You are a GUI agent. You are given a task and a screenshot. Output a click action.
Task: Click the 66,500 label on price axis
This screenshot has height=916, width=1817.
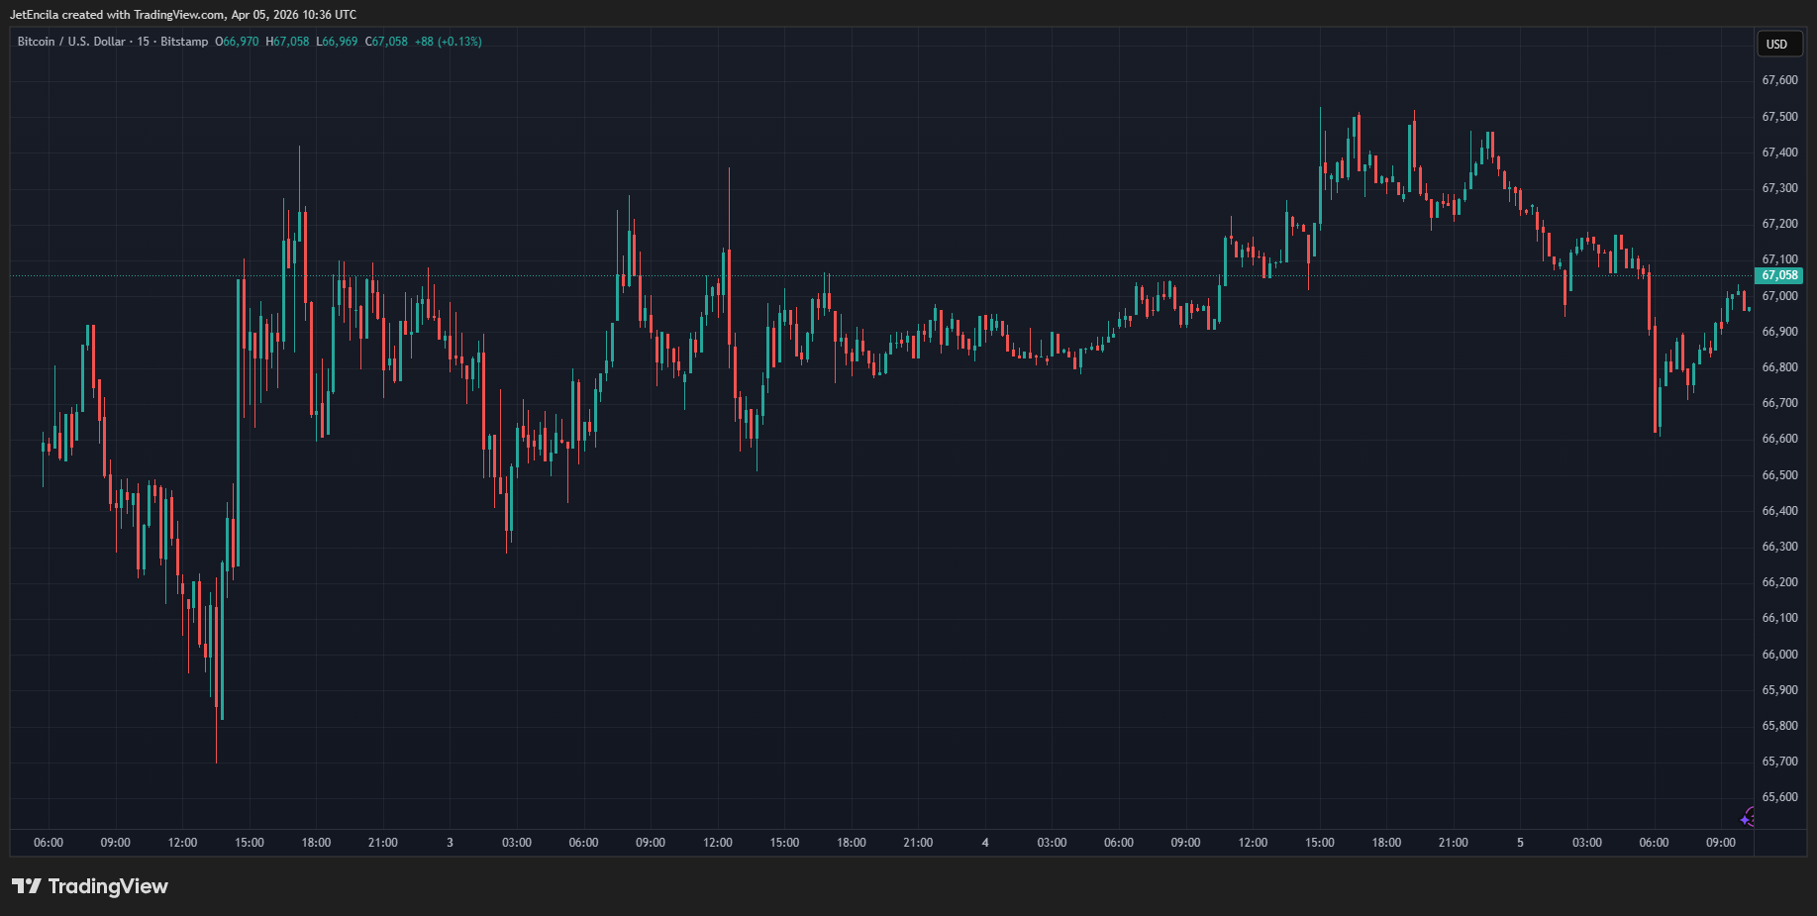coord(1779,475)
